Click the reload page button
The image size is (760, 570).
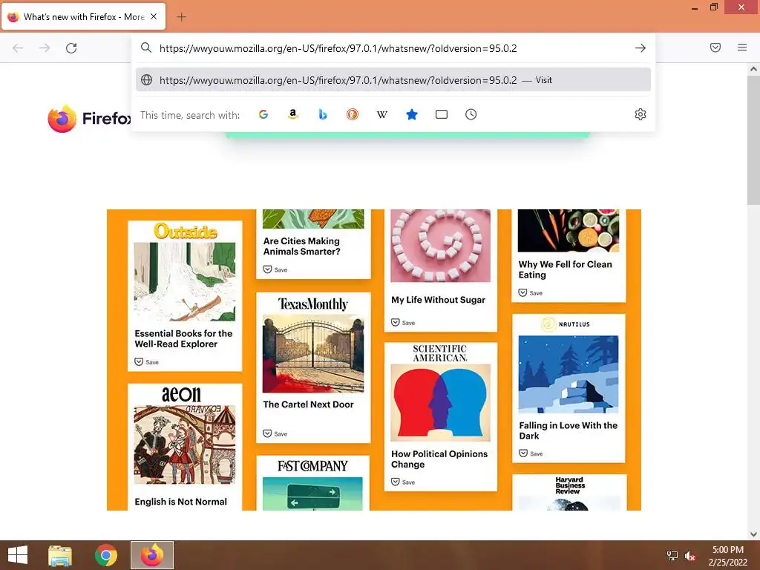click(71, 48)
